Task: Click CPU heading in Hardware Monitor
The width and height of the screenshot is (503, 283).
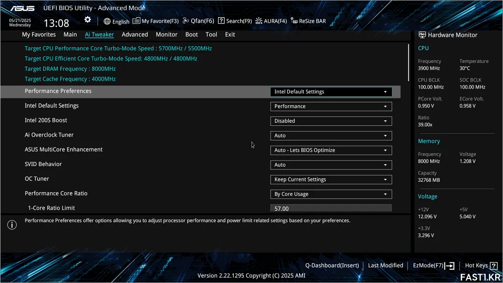Action: [x=423, y=48]
